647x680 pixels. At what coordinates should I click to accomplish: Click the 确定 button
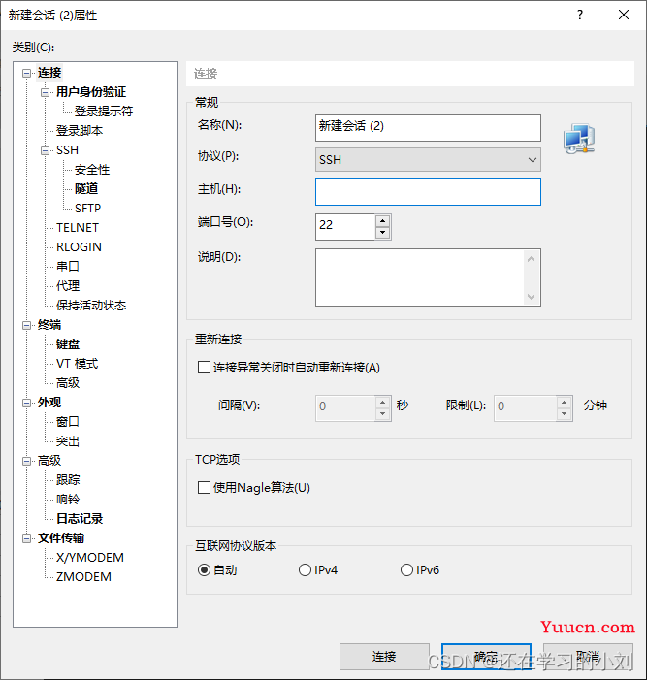[x=486, y=657]
